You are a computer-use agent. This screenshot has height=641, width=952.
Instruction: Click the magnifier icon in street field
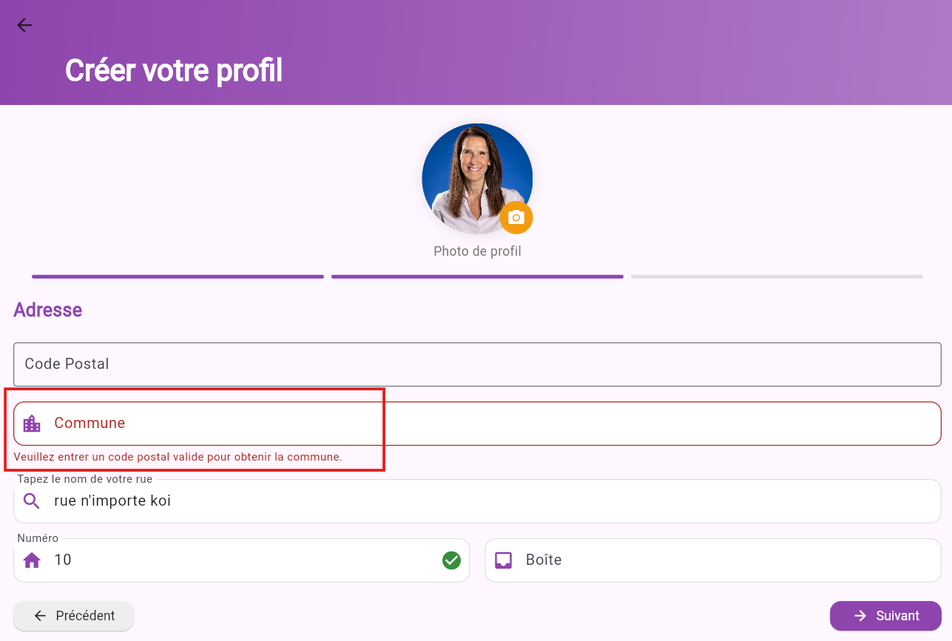click(32, 501)
